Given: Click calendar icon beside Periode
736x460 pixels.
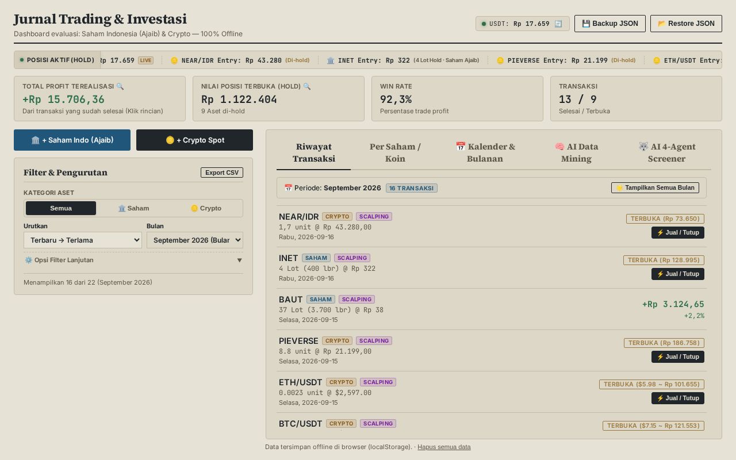Looking at the screenshot, I should (288, 188).
